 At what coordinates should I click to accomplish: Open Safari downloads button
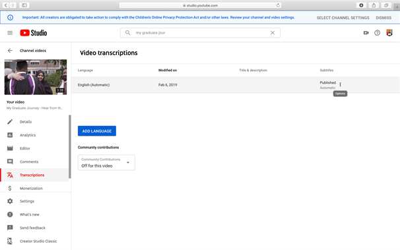[x=361, y=5]
